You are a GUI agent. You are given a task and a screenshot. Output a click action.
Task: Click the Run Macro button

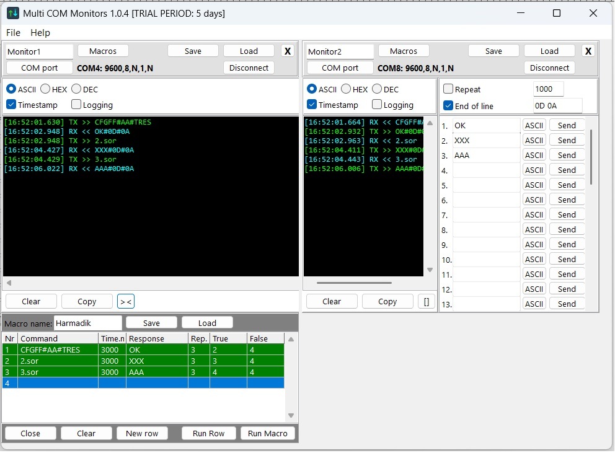(x=267, y=433)
